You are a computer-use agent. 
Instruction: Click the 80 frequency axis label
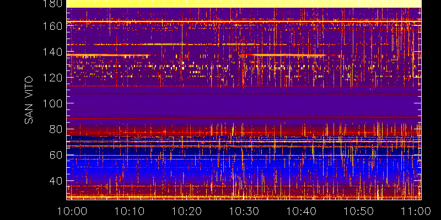click(56, 129)
